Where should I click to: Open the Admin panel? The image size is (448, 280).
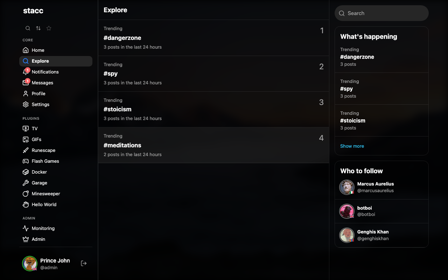38,239
